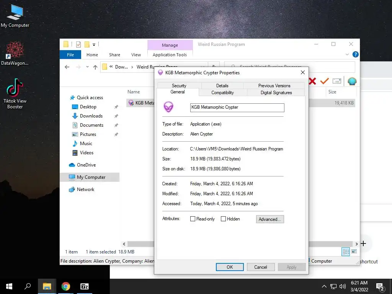Screen dimensions: 392x294
Task: Open Pictures in navigation pane
Action: tap(88, 134)
